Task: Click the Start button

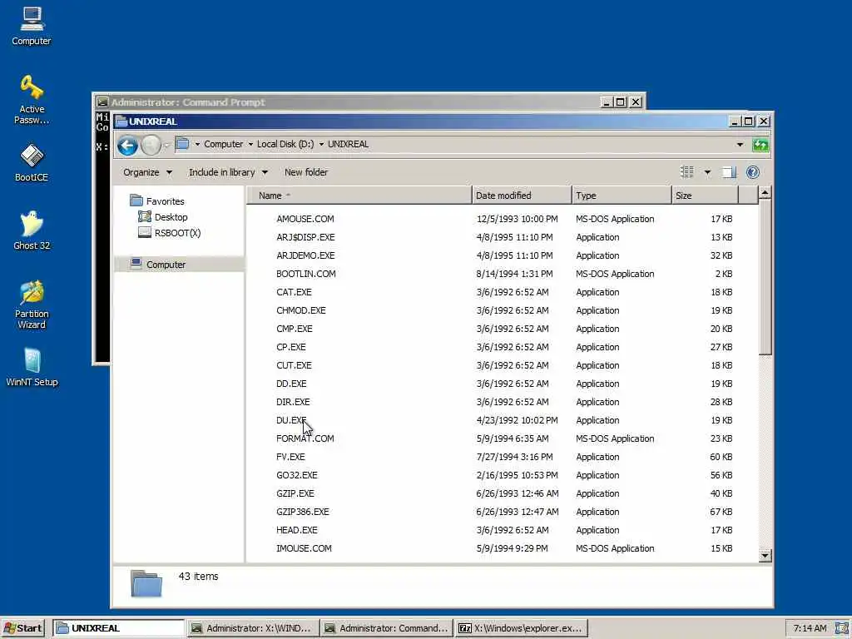Action: coord(22,628)
